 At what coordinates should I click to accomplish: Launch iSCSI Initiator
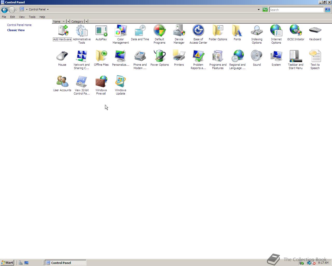tap(296, 33)
